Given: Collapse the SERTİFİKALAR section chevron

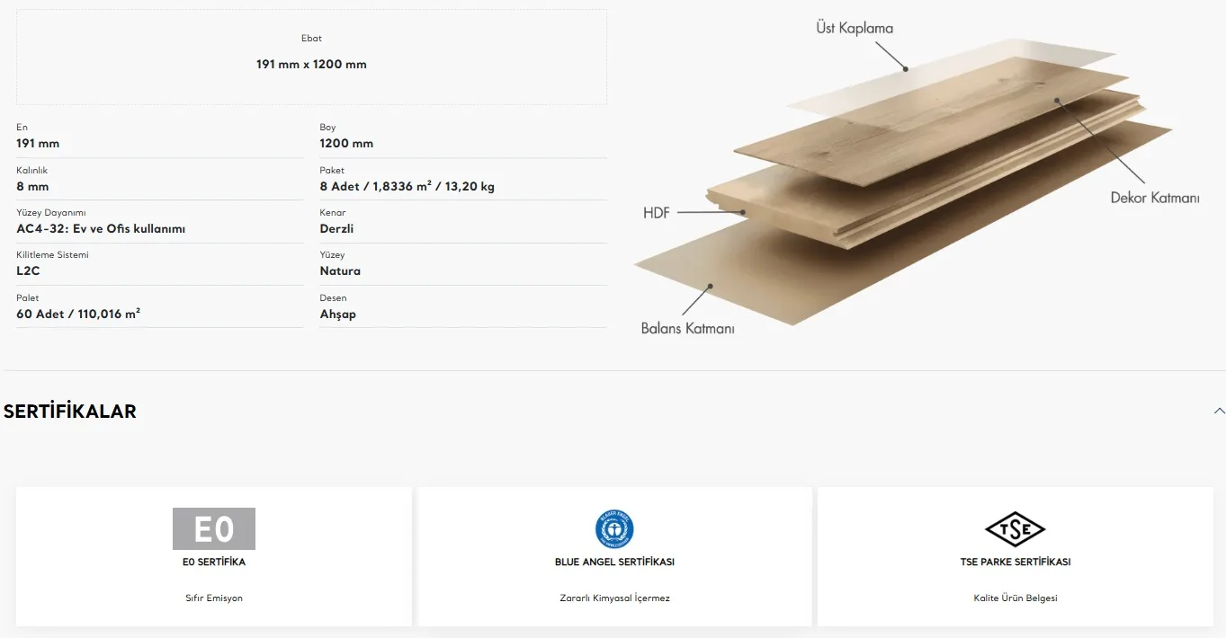Looking at the screenshot, I should pyautogui.click(x=1219, y=411).
